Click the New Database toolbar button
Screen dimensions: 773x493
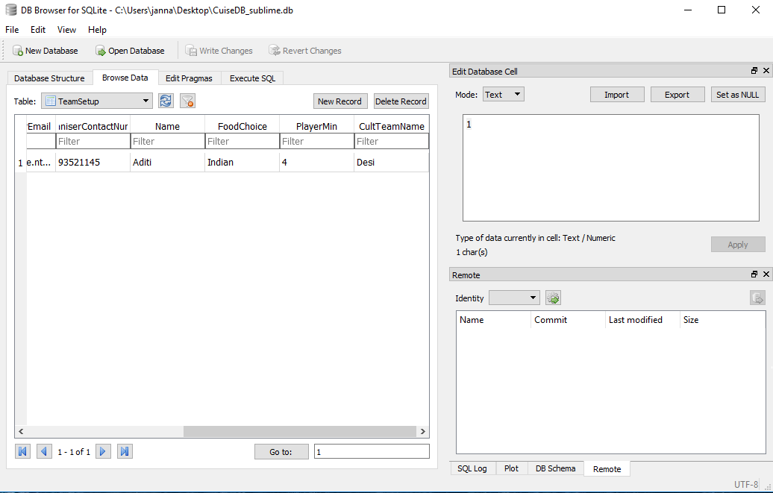46,51
